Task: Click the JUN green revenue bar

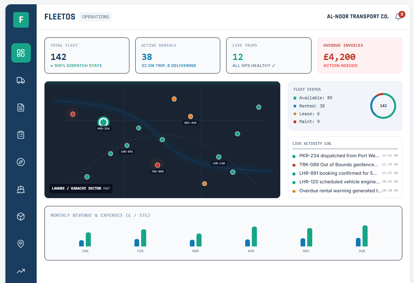Action: pos(365,236)
